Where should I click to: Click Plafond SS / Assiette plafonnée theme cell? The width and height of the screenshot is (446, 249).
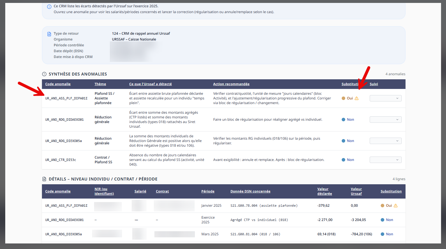[104, 98]
